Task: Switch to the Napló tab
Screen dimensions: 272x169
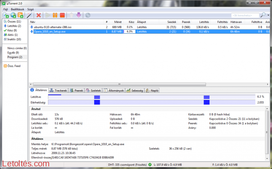Action: coord(152,90)
